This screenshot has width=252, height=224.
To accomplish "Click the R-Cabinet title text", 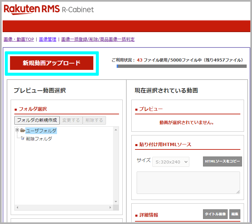I will click(78, 10).
